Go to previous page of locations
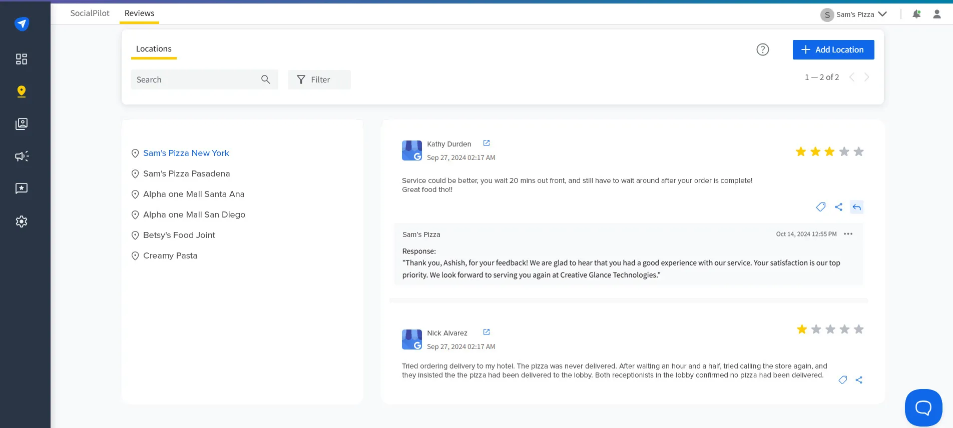Image resolution: width=953 pixels, height=428 pixels. [x=852, y=77]
